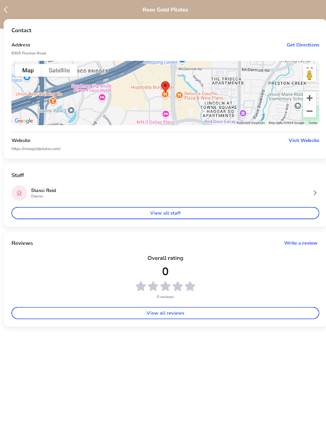Viewport: 326px width, 435px height.
Task: Go back using the header arrow
Action: (x=6, y=10)
